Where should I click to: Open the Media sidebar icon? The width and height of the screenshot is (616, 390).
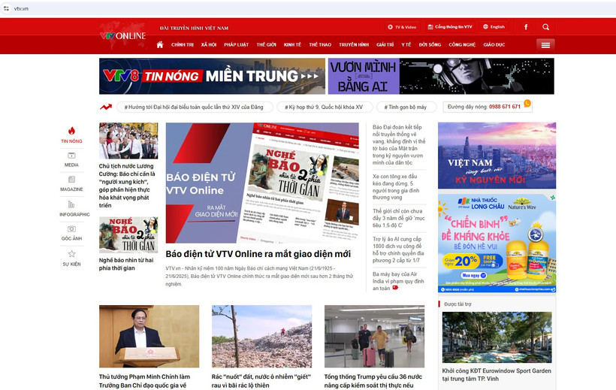71,156
